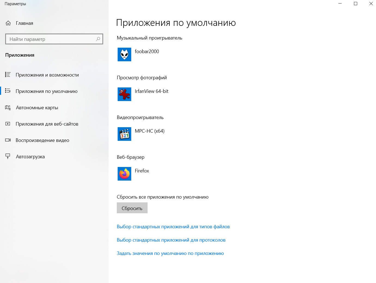The width and height of the screenshot is (376, 283).
Task: Open link for choosing apps by protocol
Action: click(x=171, y=240)
